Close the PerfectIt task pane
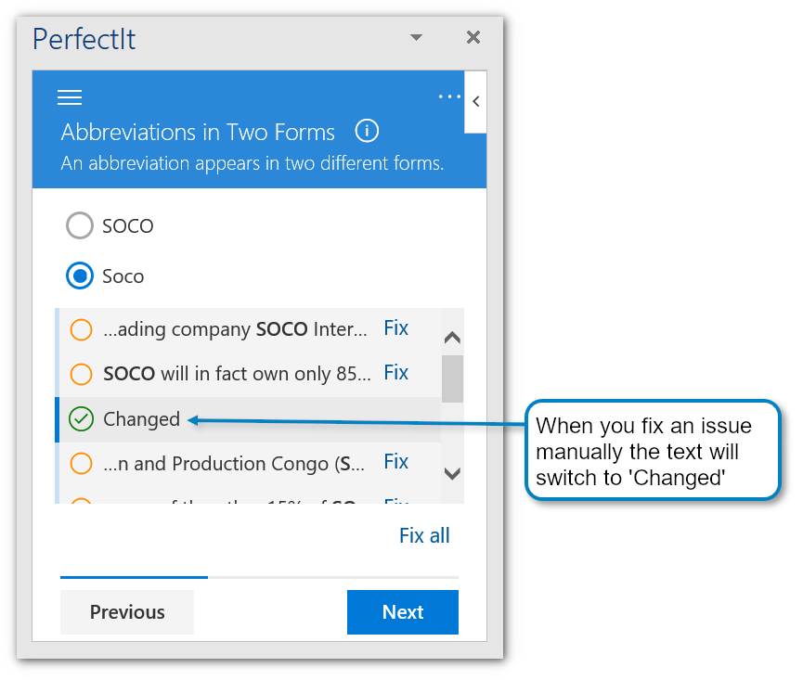803x680 pixels. point(473,37)
